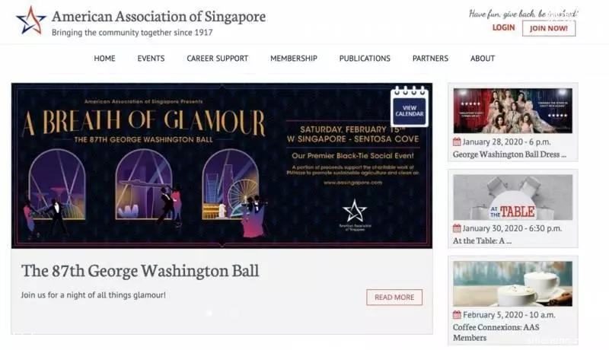Image resolution: width=609 pixels, height=350 pixels.
Task: Select the second carousel slide dot
Action: click(x=234, y=313)
